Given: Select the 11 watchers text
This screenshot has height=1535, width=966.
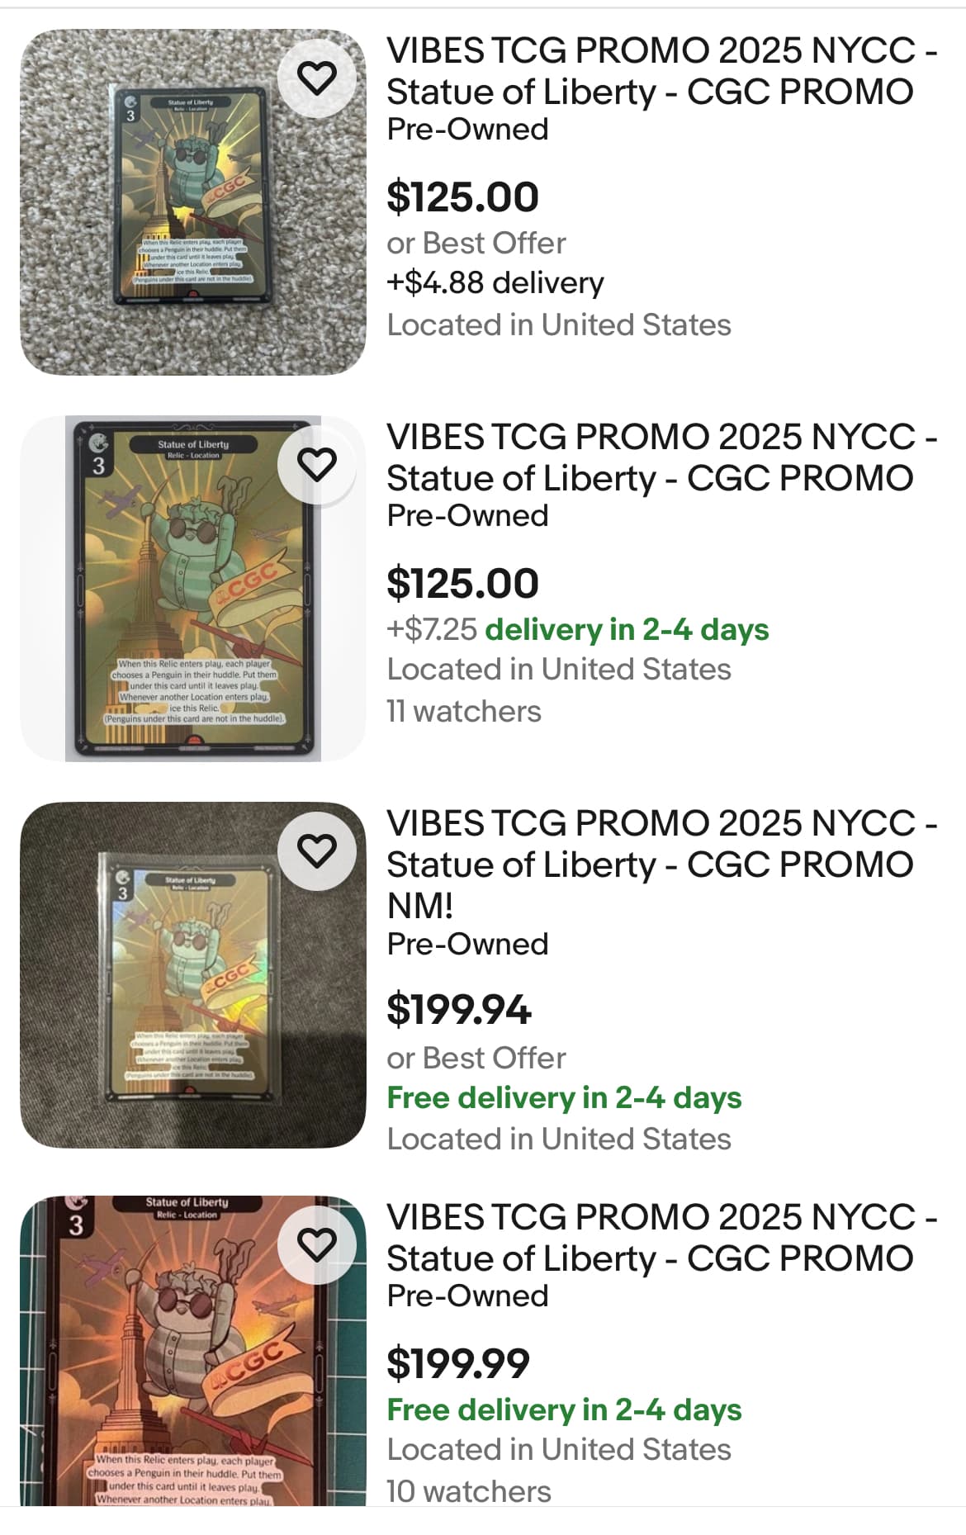Looking at the screenshot, I should click(464, 711).
